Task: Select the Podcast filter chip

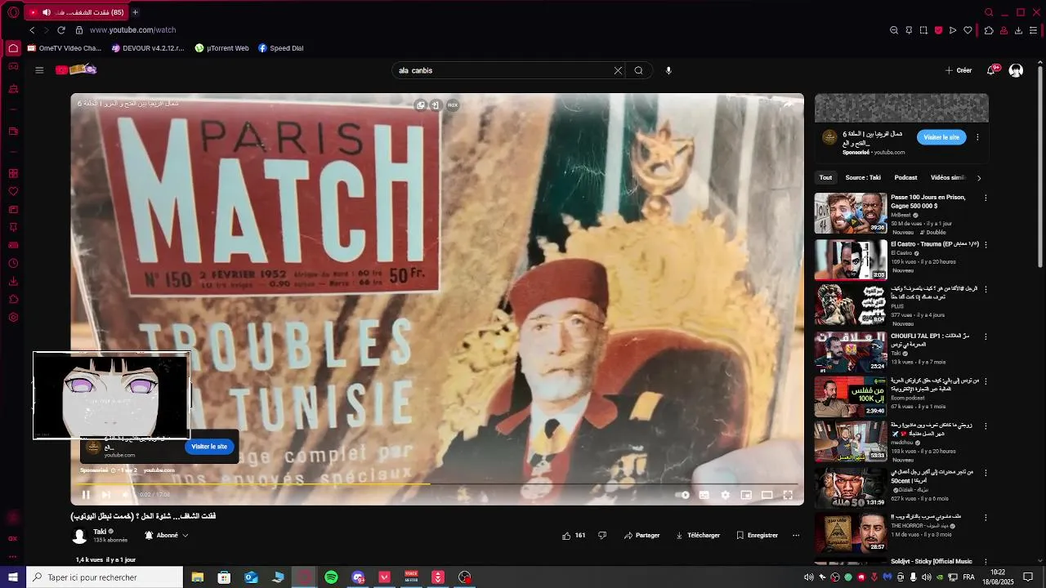Action: click(x=905, y=177)
